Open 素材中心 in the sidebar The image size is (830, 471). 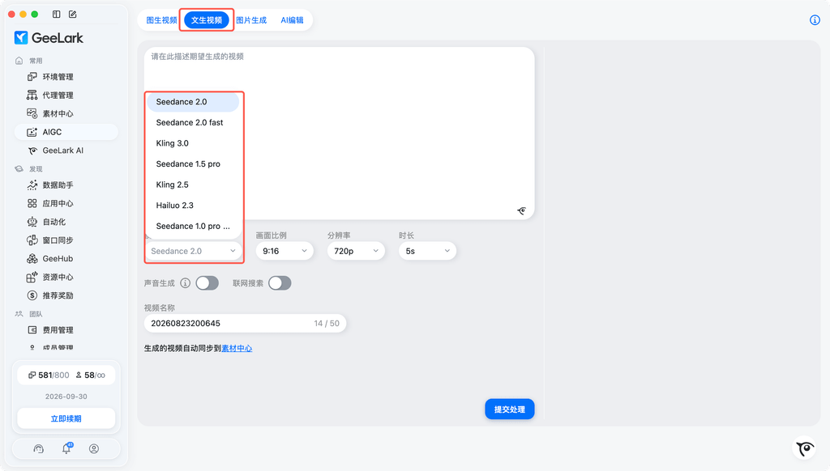[x=66, y=113]
